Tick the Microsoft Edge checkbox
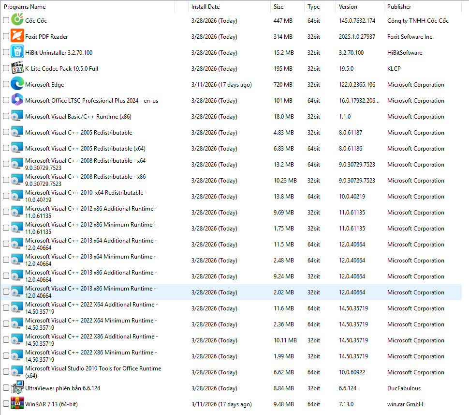This screenshot has width=469, height=415. tap(6, 84)
